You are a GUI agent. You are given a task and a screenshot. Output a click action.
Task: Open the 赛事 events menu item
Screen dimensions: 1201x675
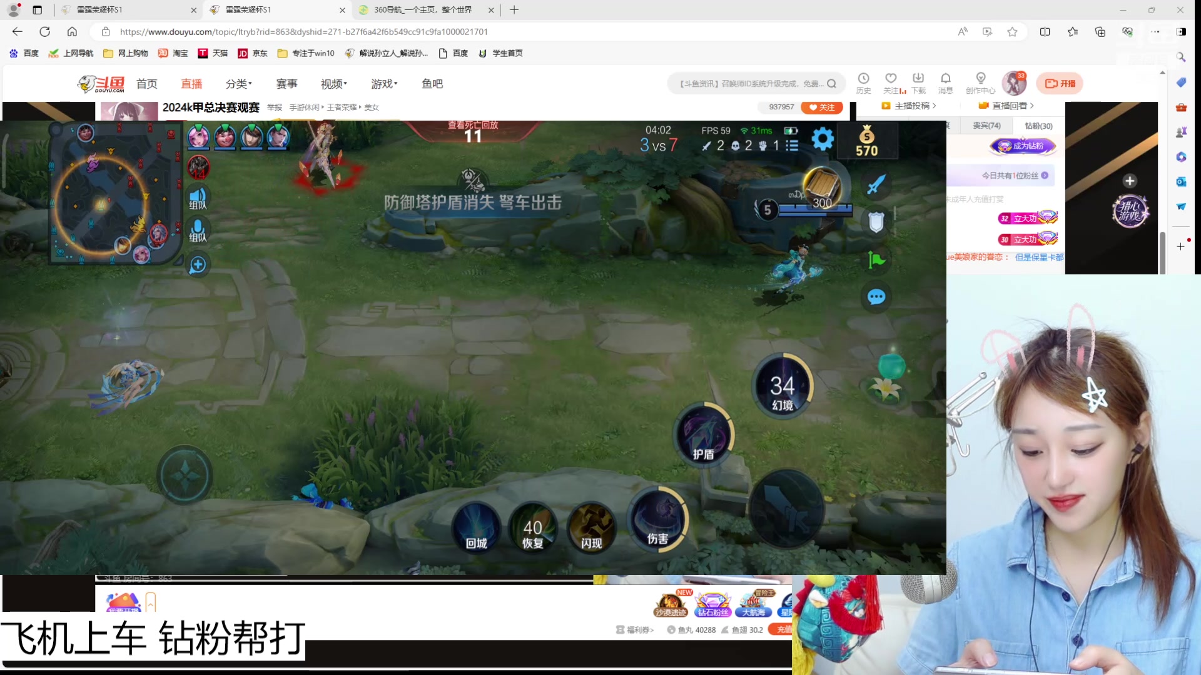(286, 84)
